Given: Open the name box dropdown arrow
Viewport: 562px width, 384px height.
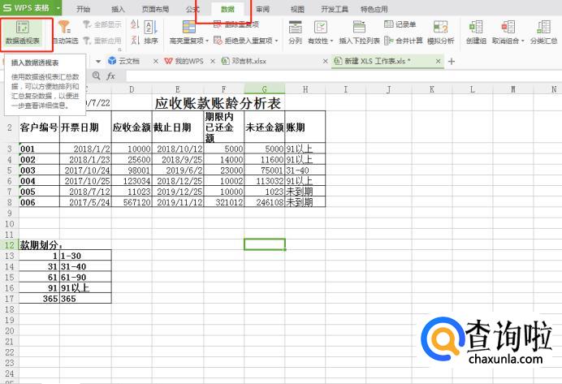Looking at the screenshot, I should pyautogui.click(x=98, y=61).
